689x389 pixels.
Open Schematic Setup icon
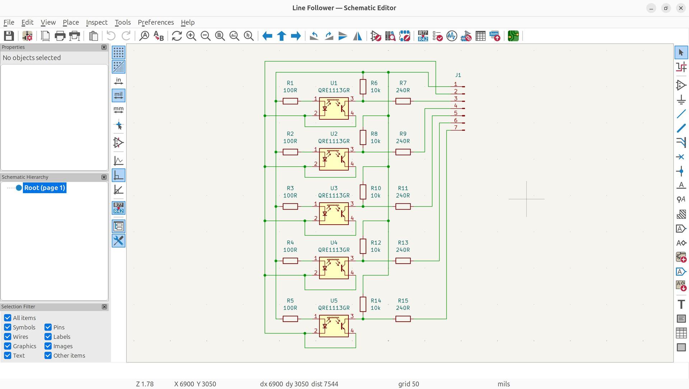(x=27, y=36)
